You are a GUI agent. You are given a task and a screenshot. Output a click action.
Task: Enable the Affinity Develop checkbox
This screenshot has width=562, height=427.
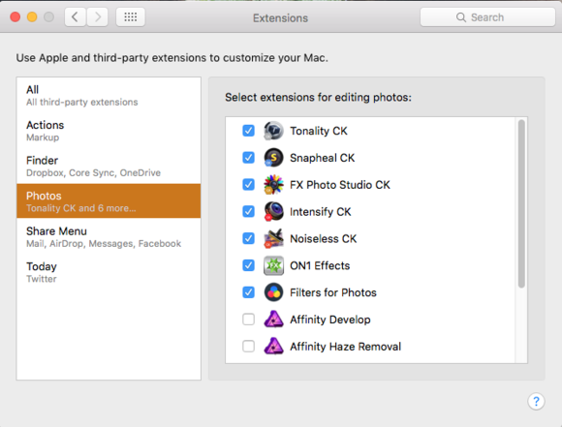248,320
